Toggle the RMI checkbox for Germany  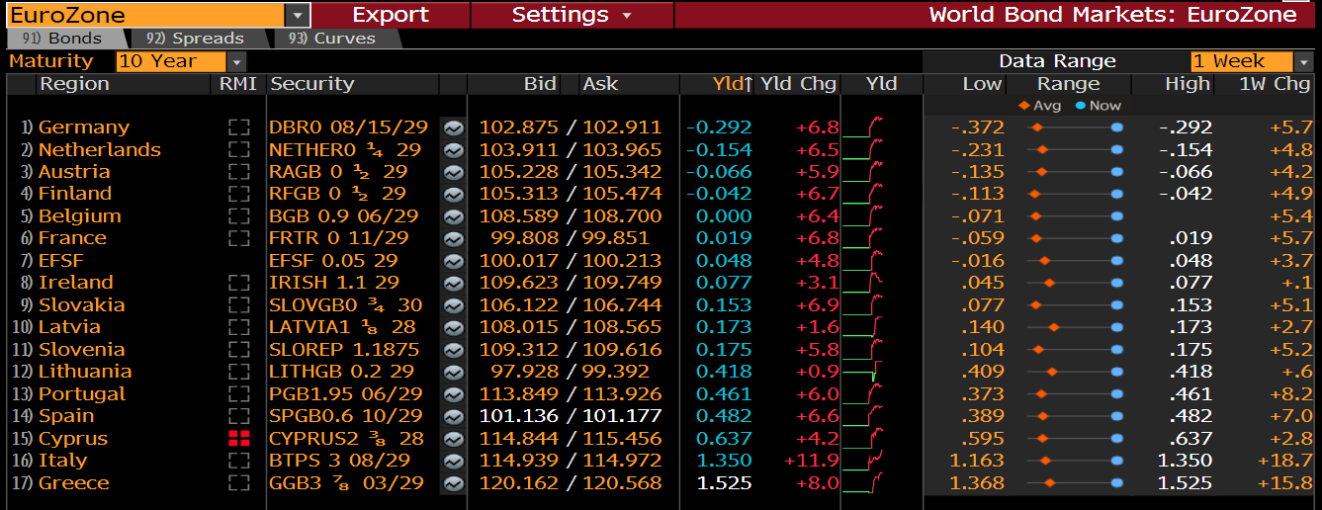click(x=237, y=127)
